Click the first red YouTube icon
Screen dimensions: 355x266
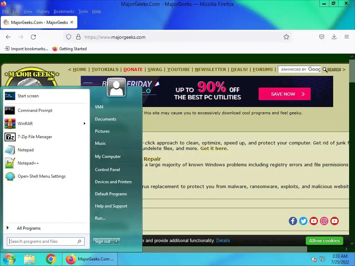tap(313, 221)
